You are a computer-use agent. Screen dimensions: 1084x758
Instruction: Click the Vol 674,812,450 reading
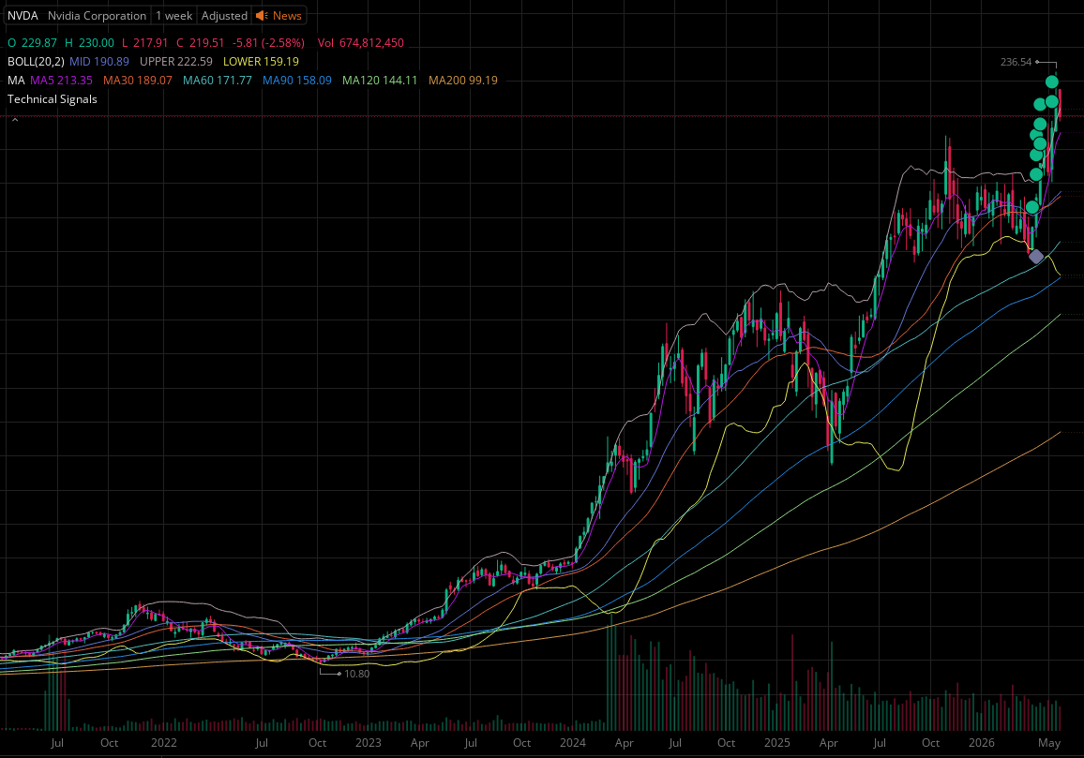point(361,43)
